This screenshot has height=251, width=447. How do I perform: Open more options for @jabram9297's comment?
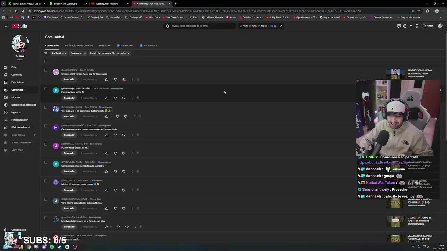tap(132, 153)
